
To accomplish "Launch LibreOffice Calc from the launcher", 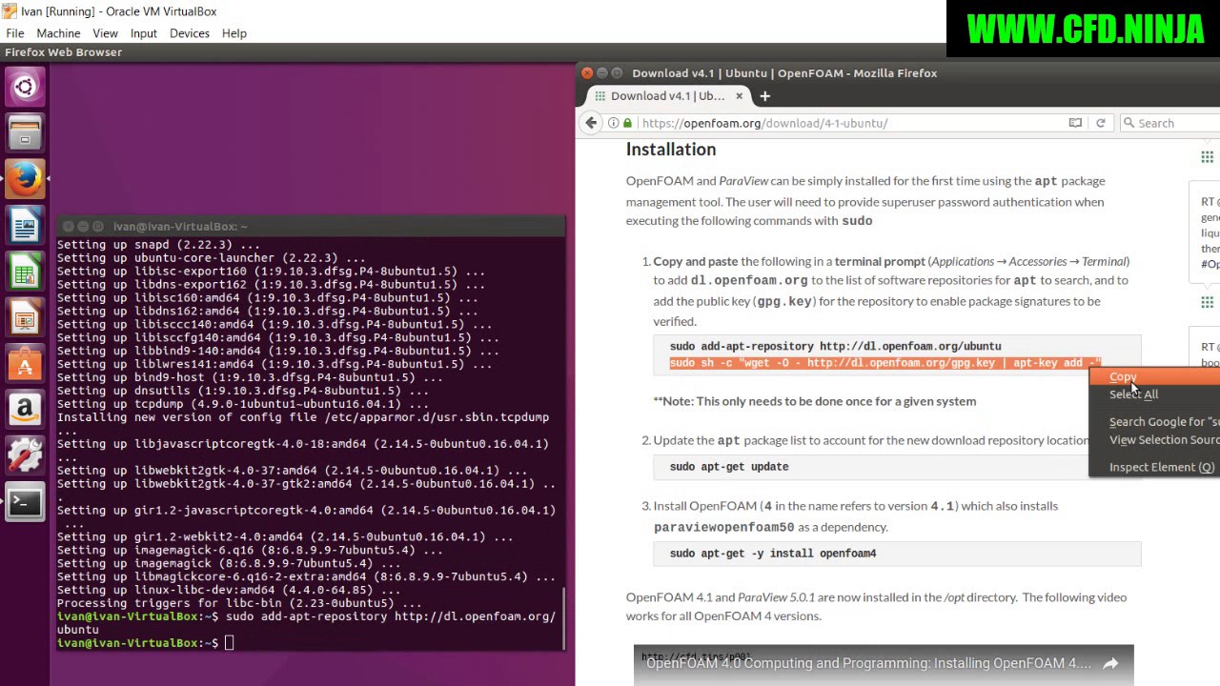I will (25, 273).
